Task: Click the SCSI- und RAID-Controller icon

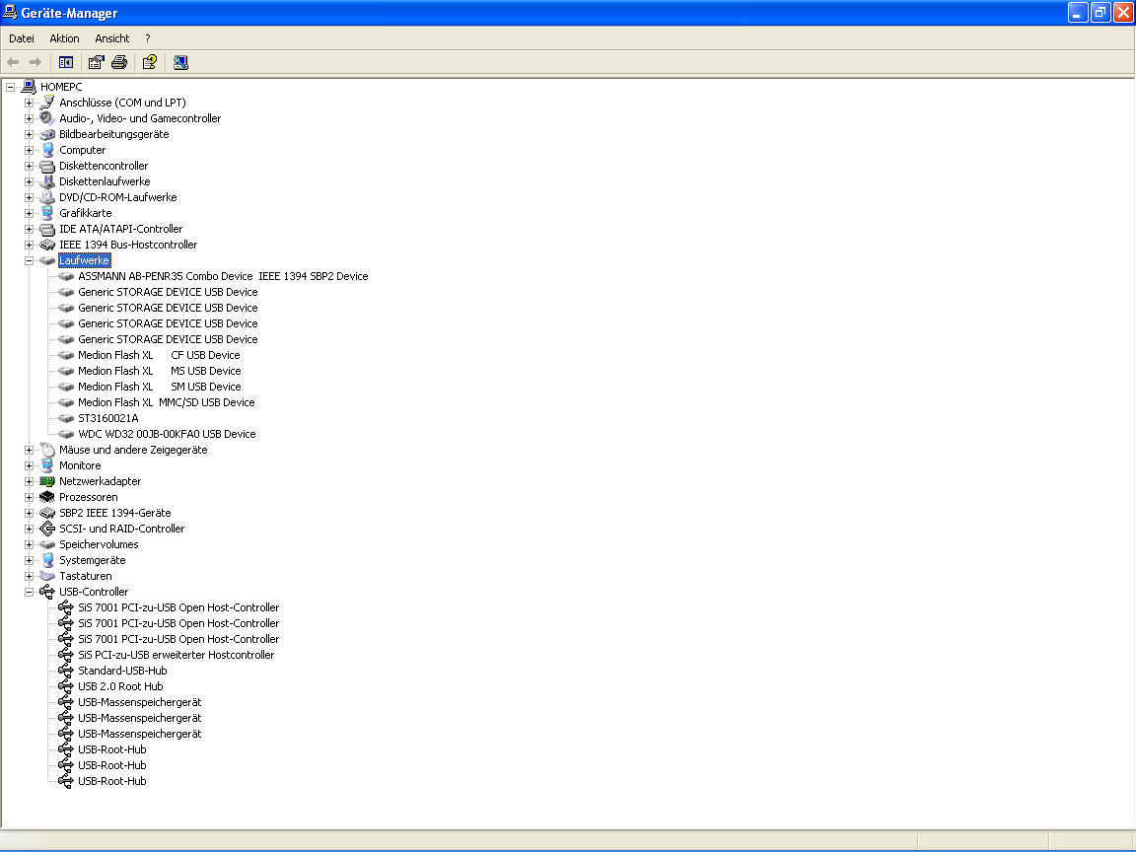Action: pyautogui.click(x=47, y=529)
